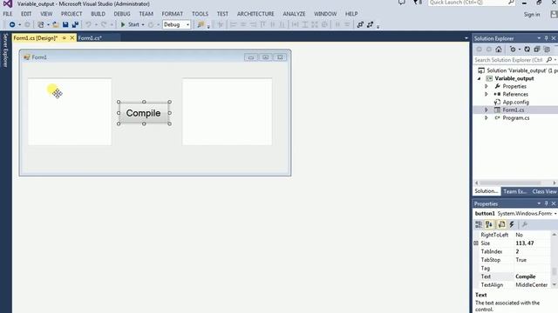Click the Open File folder icon
Screen dimensions: 558x313
coord(56,24)
